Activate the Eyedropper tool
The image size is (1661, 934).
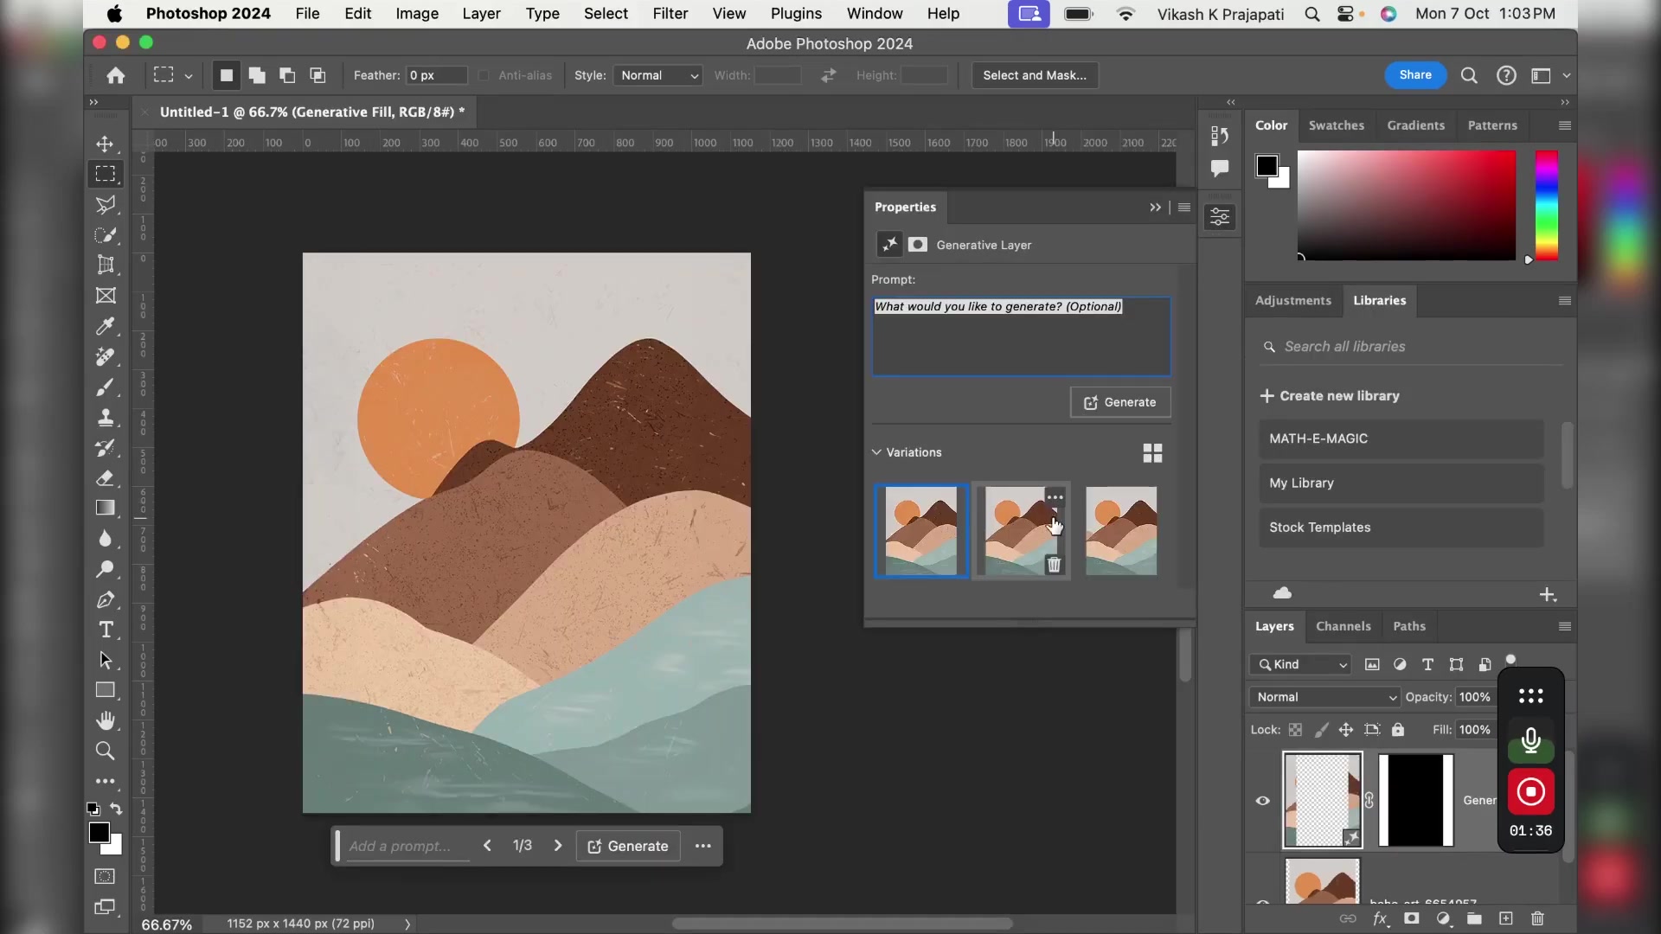[x=105, y=326]
